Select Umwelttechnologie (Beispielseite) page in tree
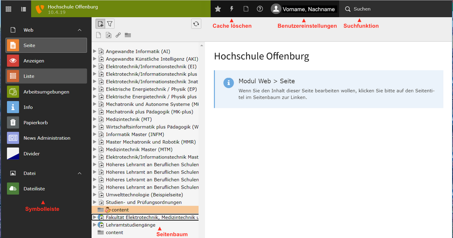This screenshot has width=453, height=238. (144, 195)
